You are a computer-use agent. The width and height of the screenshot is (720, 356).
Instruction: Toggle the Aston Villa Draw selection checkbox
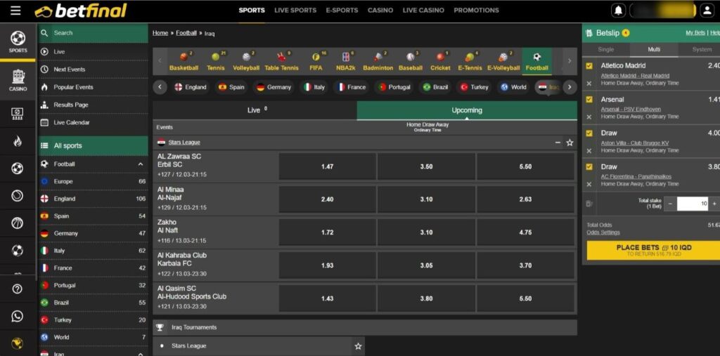coord(589,133)
